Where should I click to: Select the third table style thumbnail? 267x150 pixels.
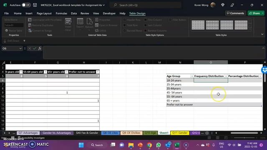coord(227,25)
